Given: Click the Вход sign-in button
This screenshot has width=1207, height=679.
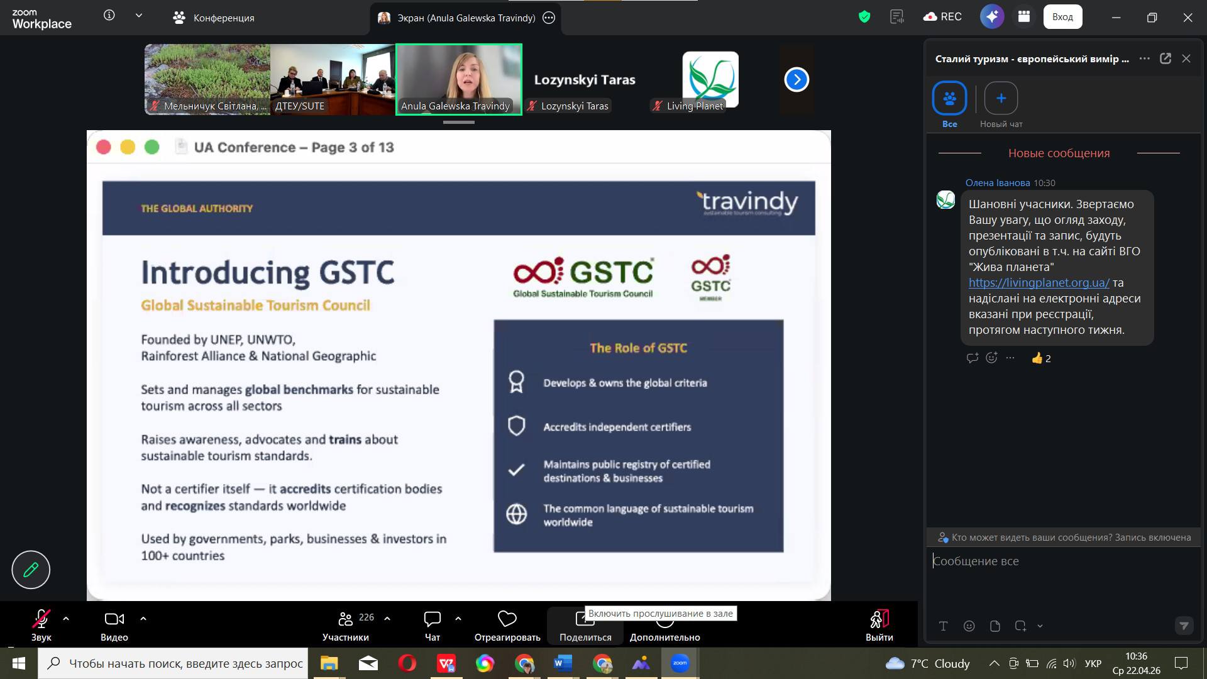Looking at the screenshot, I should tap(1062, 17).
